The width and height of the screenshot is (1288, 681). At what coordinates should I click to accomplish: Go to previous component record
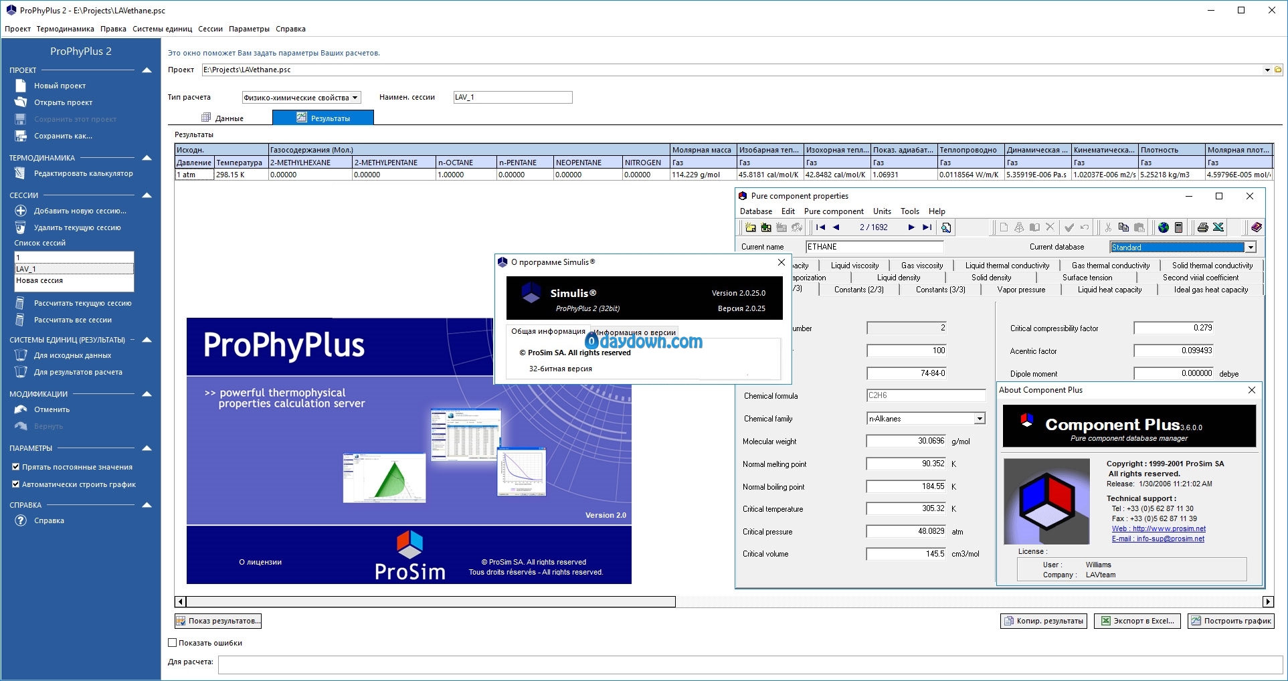click(x=836, y=227)
